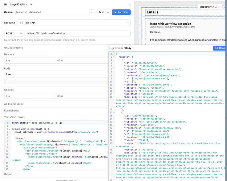Open the Test environment dropdown arrow
This screenshot has width=227, height=181.
pos(109,12)
